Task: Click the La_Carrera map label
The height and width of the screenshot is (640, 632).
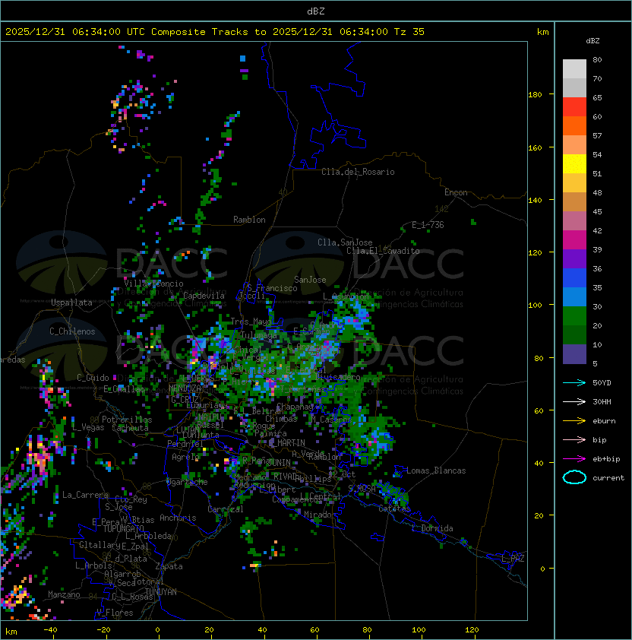Action: tap(85, 495)
